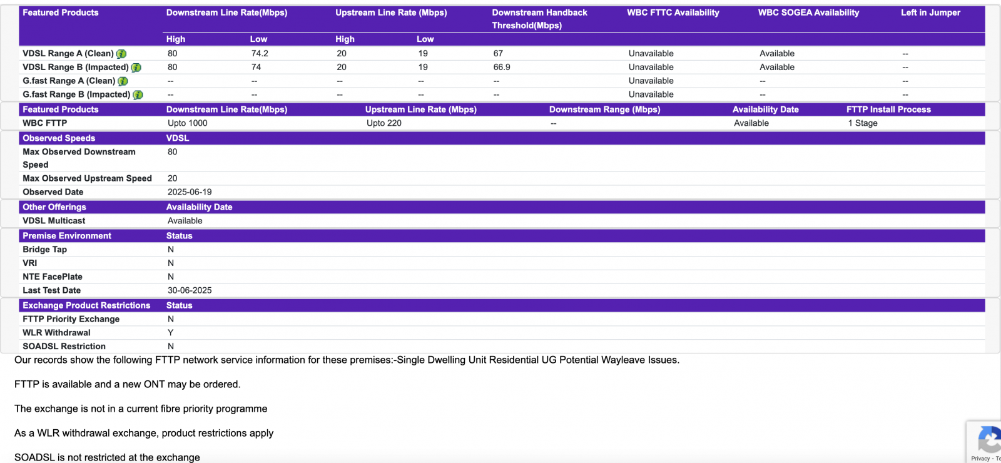This screenshot has width=1001, height=463.
Task: Open the reCAPTCHA Privacy link
Action: click(980, 459)
